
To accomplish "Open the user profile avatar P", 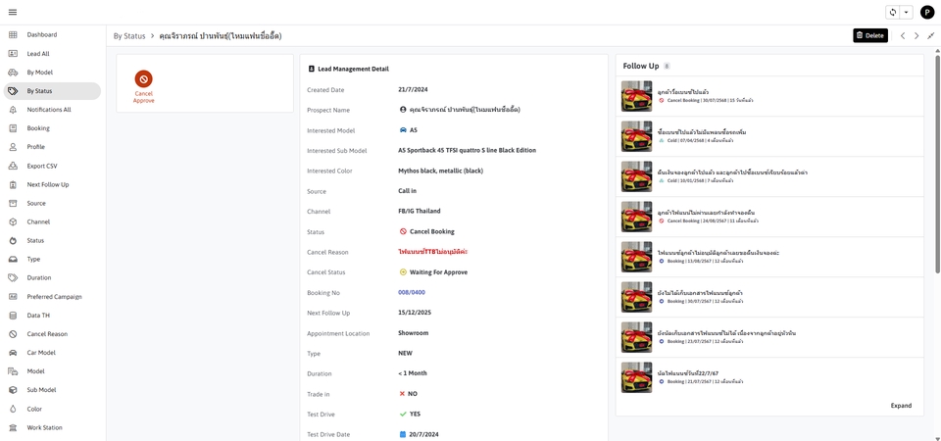I will pos(926,13).
